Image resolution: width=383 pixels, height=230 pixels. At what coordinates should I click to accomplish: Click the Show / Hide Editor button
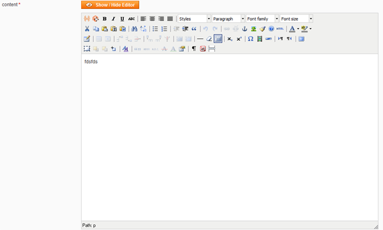[x=110, y=5]
